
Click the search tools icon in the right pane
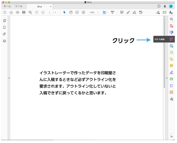pos(171,19)
